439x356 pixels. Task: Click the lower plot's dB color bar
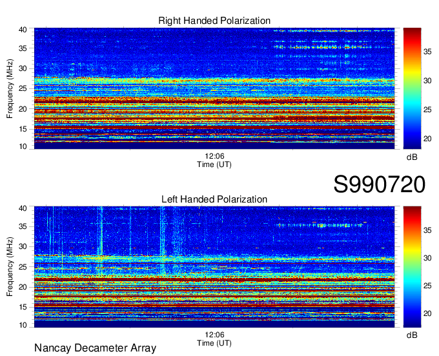coord(412,267)
